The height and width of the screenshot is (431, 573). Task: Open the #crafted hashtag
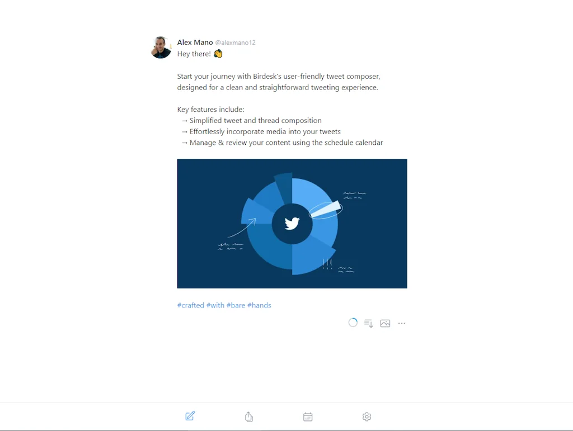pos(190,305)
